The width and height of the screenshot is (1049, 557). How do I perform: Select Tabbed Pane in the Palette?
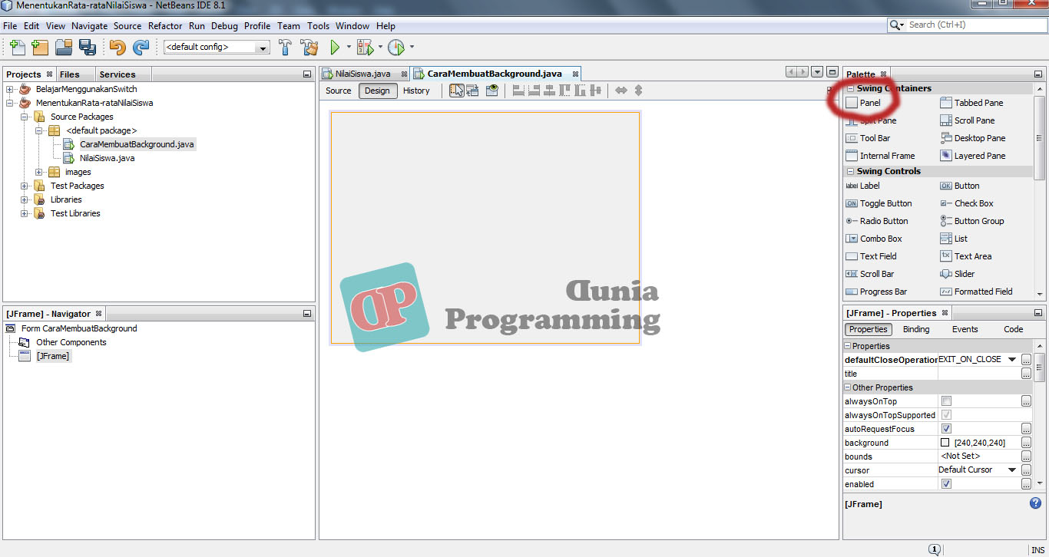pos(971,103)
